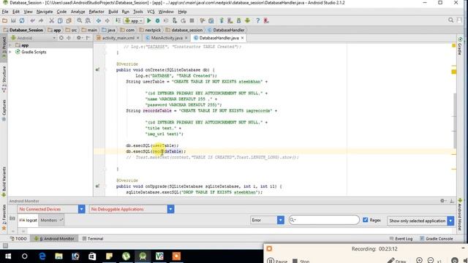Open Microsoft Edge from the taskbar

click(x=42, y=256)
